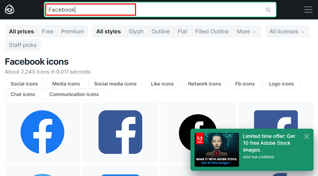The width and height of the screenshot is (318, 176).
Task: Select the All prices filter
Action: point(21,31)
